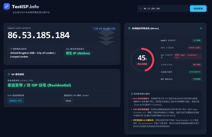The image size is (212, 137).
Task: Click the IPv6 穿透防御 row label
Action: (167, 48)
